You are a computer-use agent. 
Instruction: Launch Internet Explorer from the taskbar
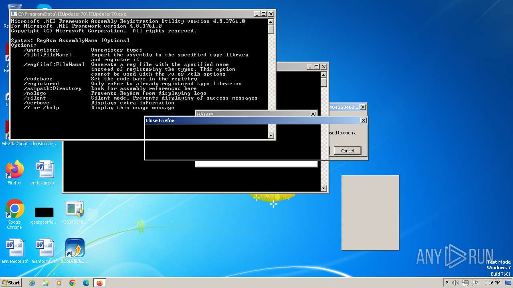(x=32, y=283)
